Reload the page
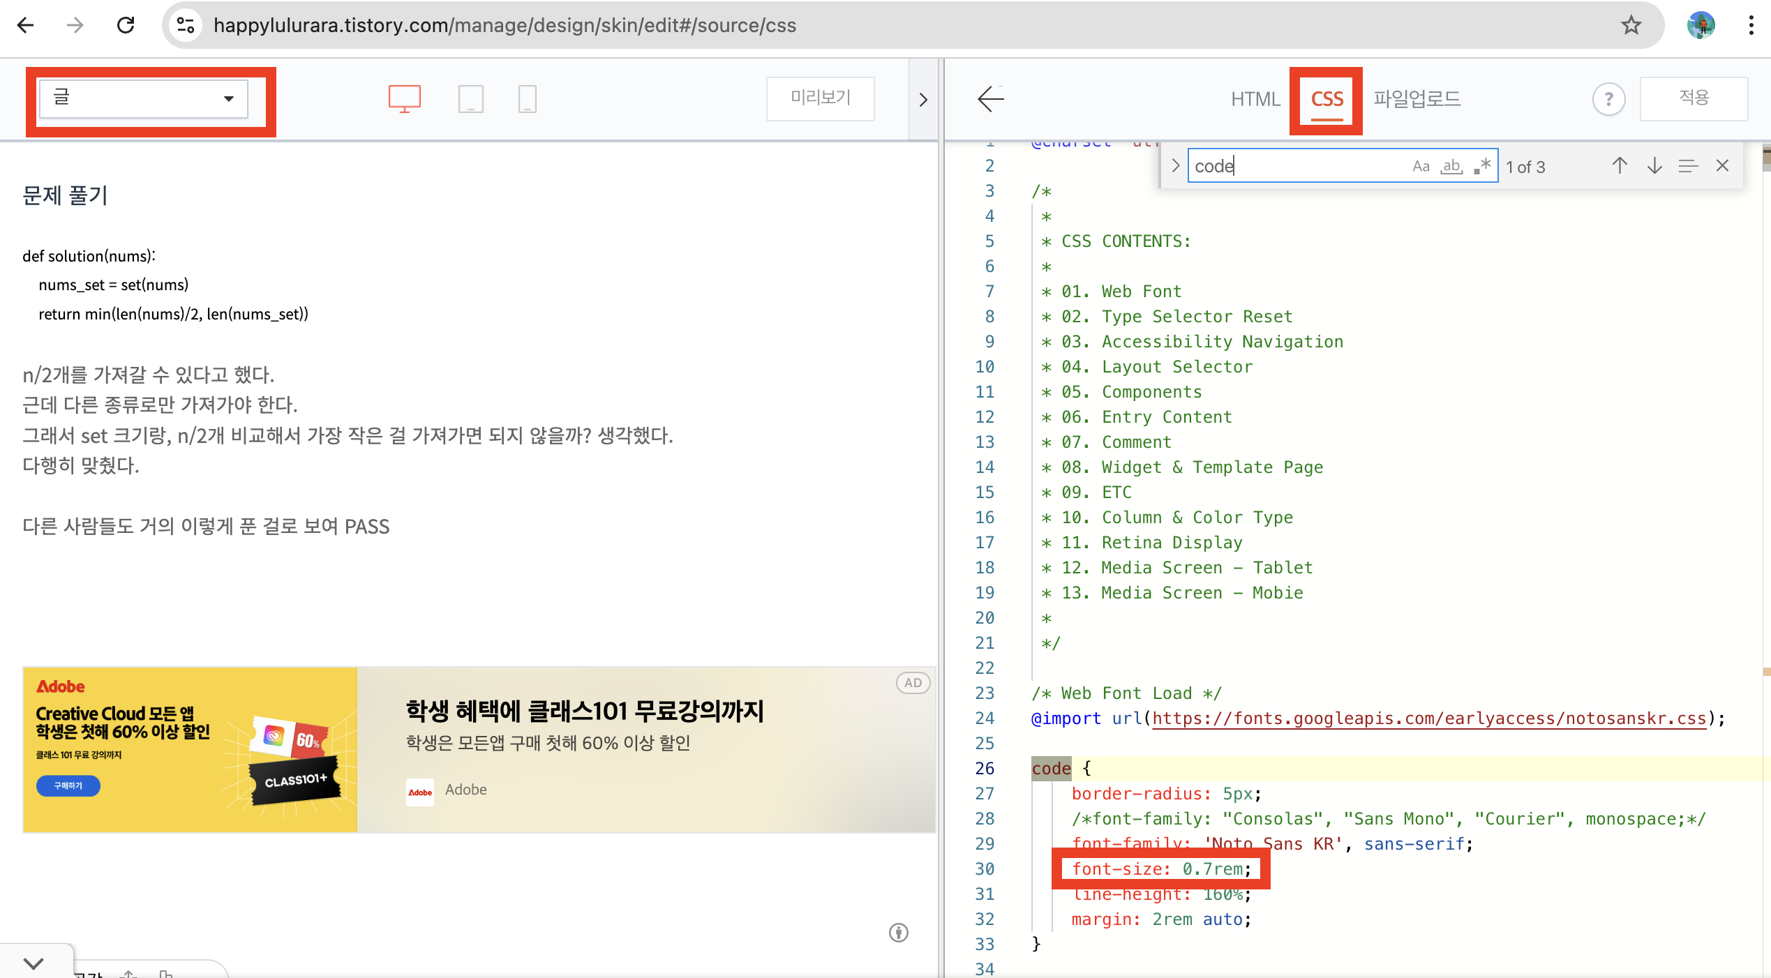 [x=126, y=26]
